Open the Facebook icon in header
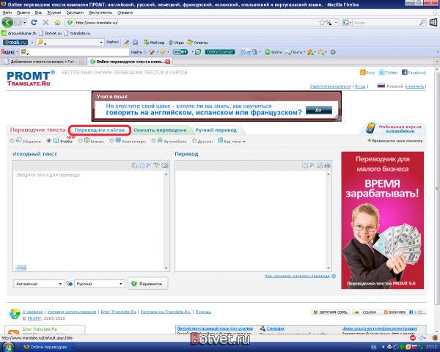The image size is (440, 352). pos(404,73)
